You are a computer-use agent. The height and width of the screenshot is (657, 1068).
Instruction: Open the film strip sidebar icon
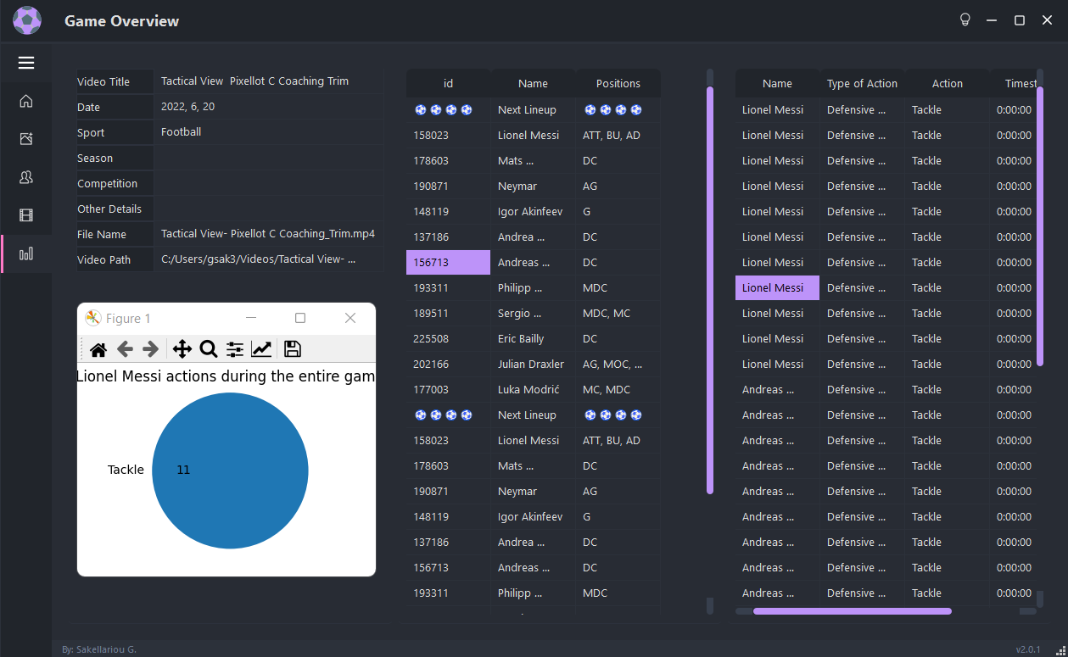pyautogui.click(x=25, y=215)
